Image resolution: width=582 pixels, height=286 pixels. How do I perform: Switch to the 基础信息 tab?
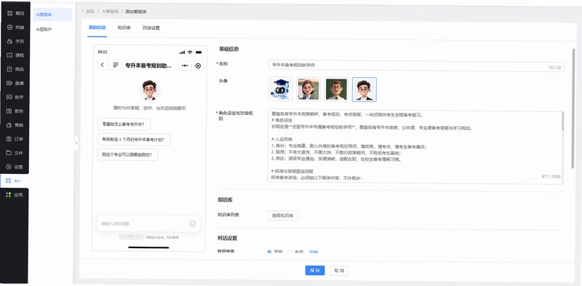97,28
